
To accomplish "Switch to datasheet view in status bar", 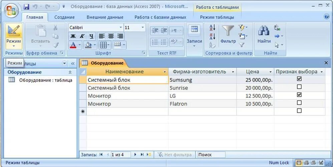I will pyautogui.click(x=299, y=163).
